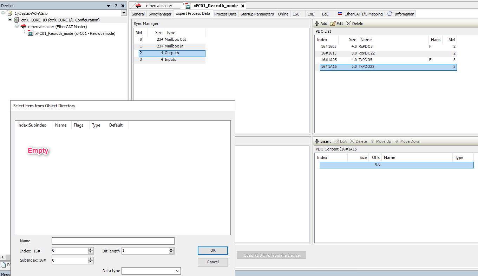The height and width of the screenshot is (276, 478).
Task: Pin the Devices panel
Action: pyautogui.click(x=116, y=6)
